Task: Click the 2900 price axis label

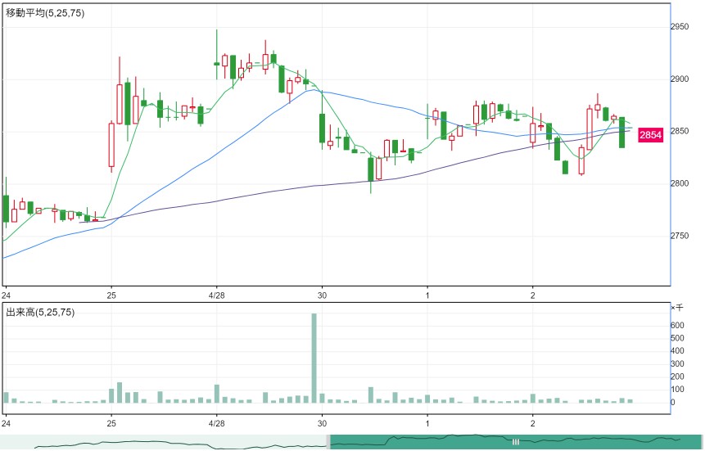Action: point(680,79)
